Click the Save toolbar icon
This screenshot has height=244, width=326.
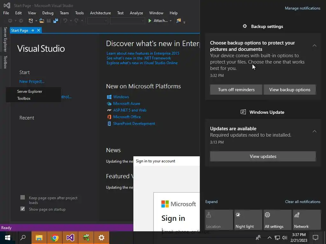(49, 21)
